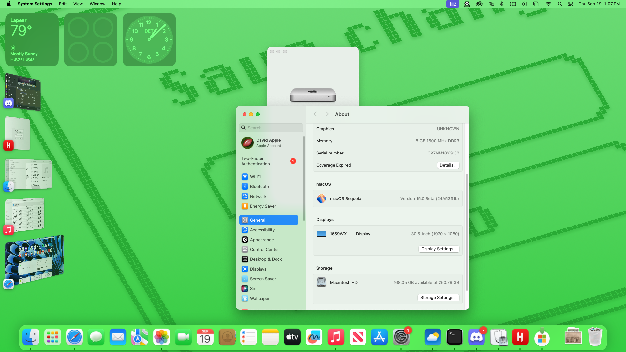Viewport: 626px width, 352px height.
Task: Open the Window menu
Action: [x=97, y=4]
